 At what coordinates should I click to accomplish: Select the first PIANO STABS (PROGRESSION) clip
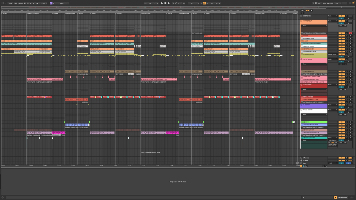tap(77, 71)
